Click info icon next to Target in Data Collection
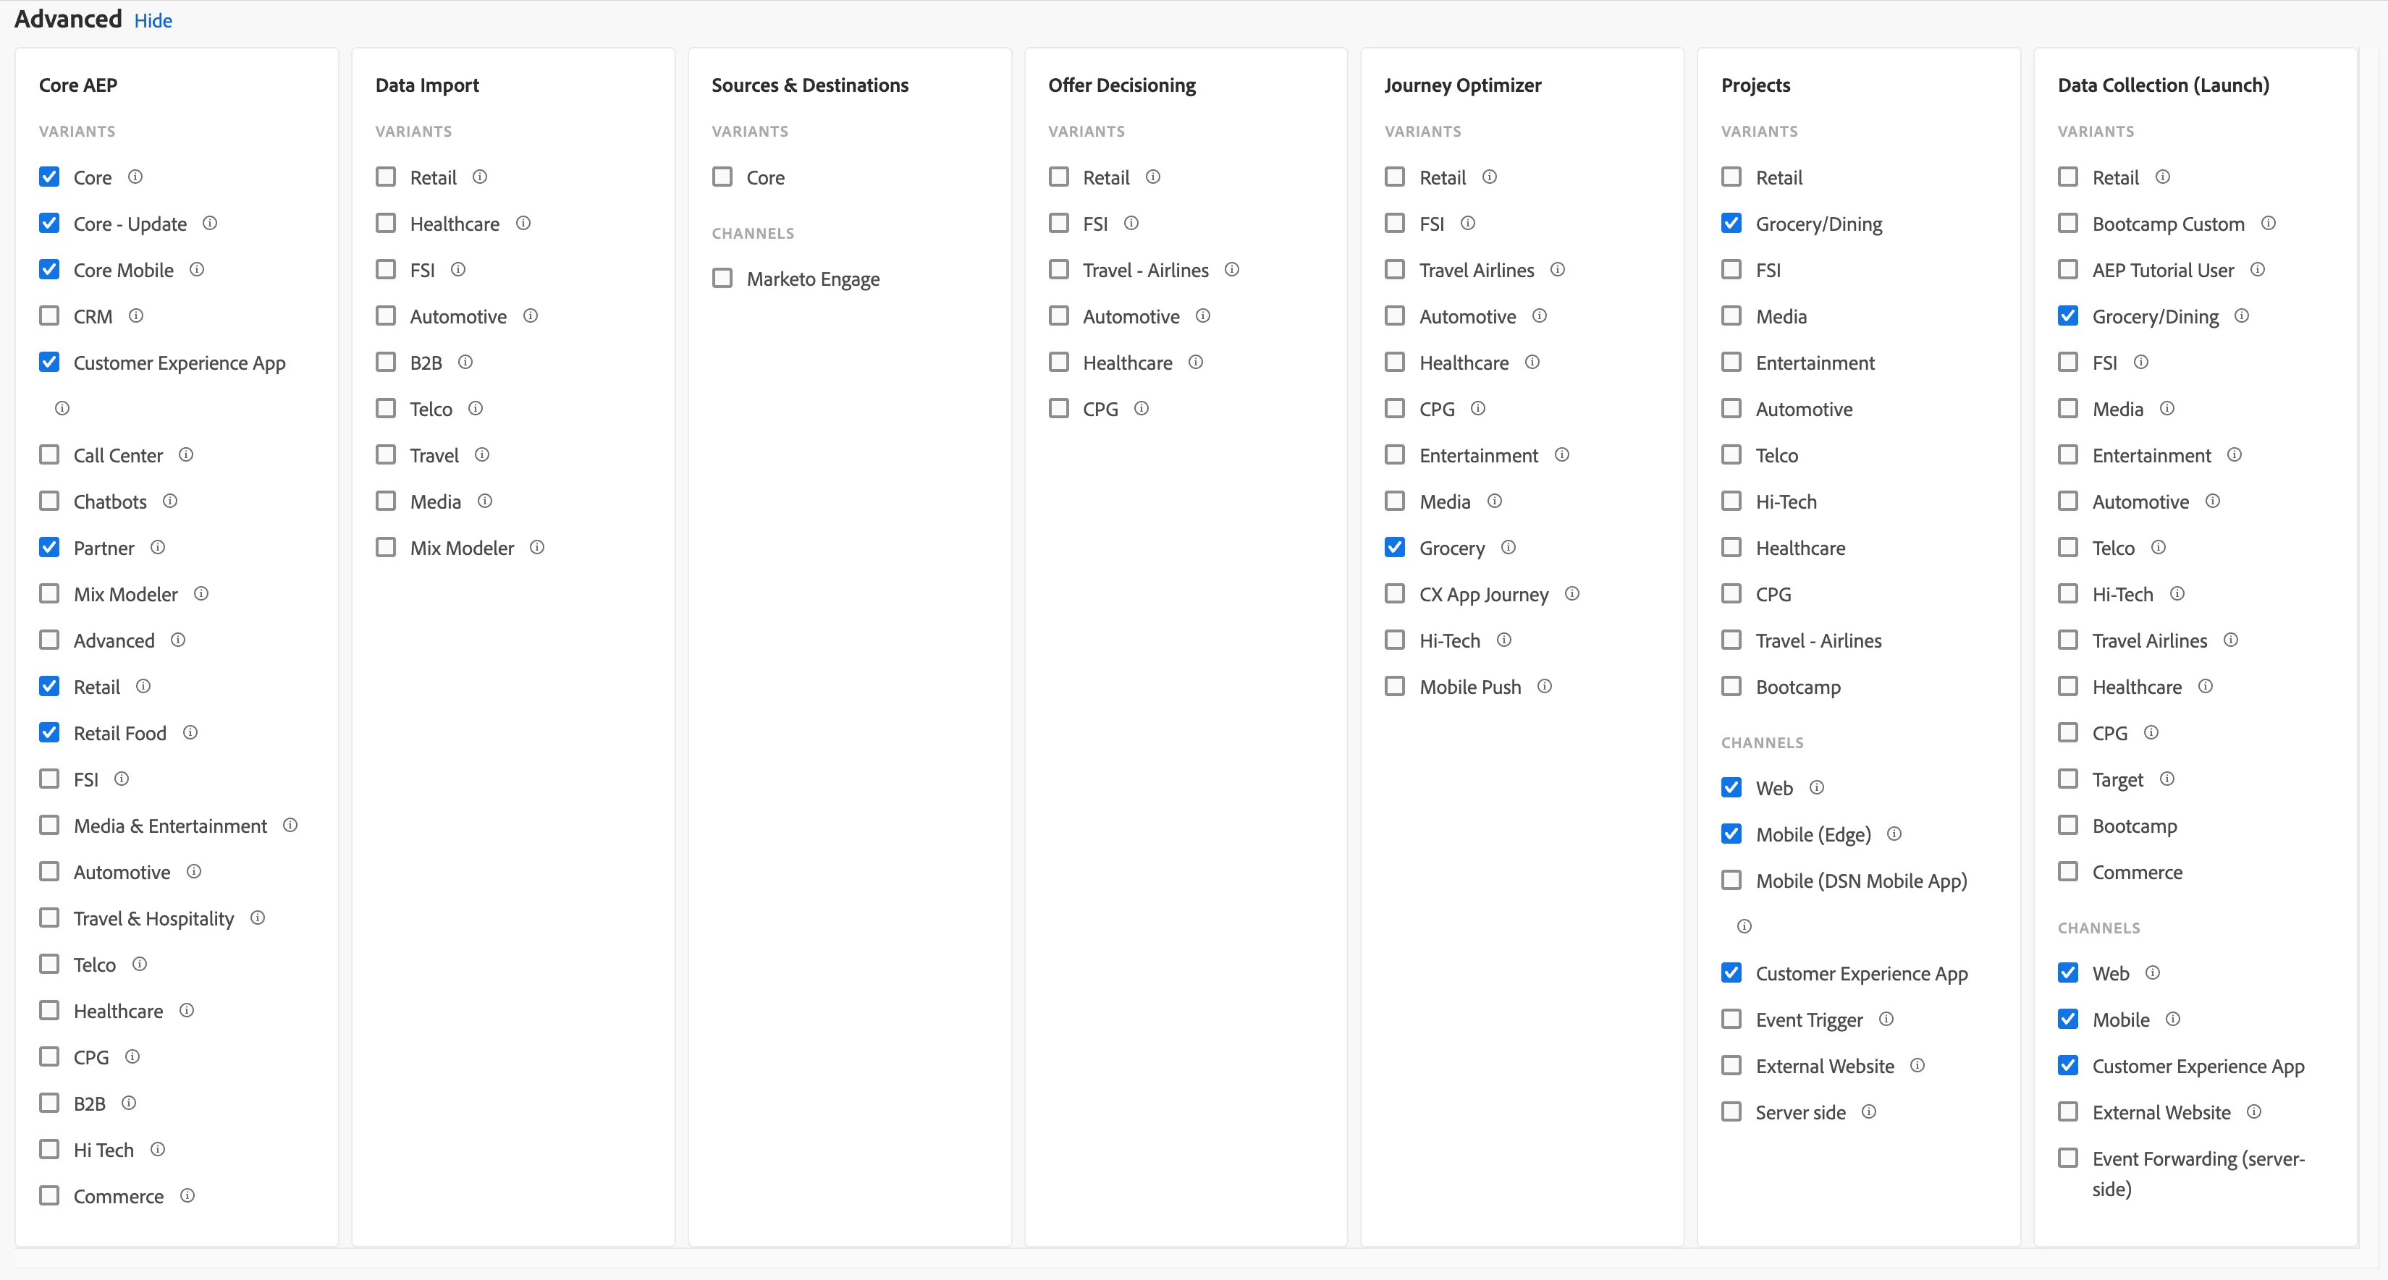The width and height of the screenshot is (2388, 1280). coord(2167,779)
